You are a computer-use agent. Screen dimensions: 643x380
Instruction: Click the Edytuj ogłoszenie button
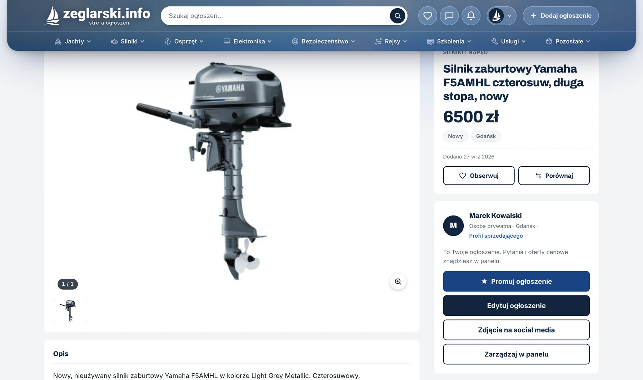pyautogui.click(x=517, y=306)
